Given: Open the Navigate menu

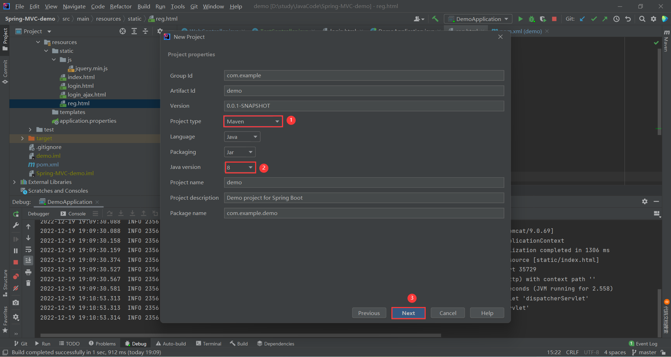Looking at the screenshot, I should pos(74,6).
